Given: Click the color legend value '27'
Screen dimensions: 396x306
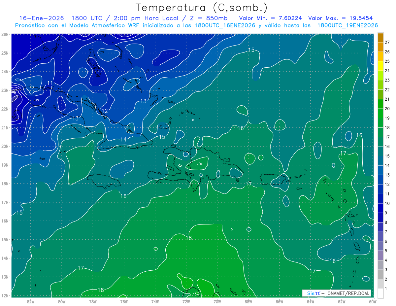Looking at the screenshot, I should click(x=387, y=42).
